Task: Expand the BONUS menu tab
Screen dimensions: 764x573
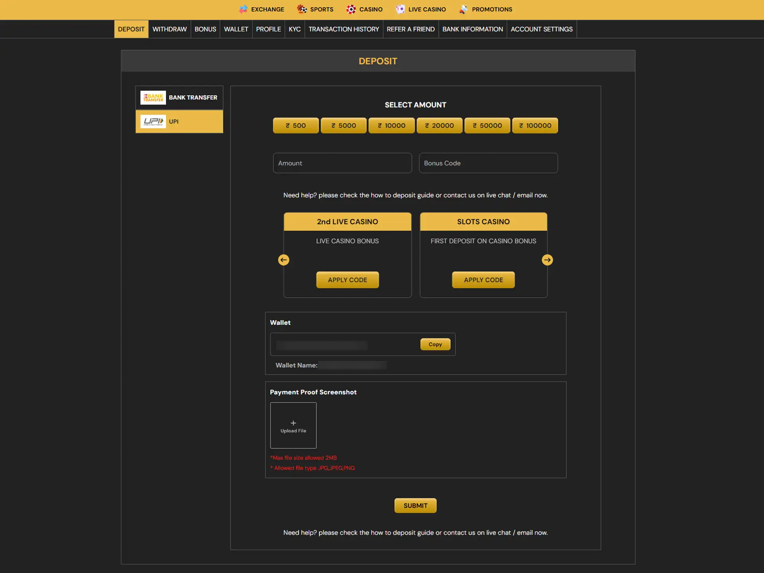Action: pos(205,29)
